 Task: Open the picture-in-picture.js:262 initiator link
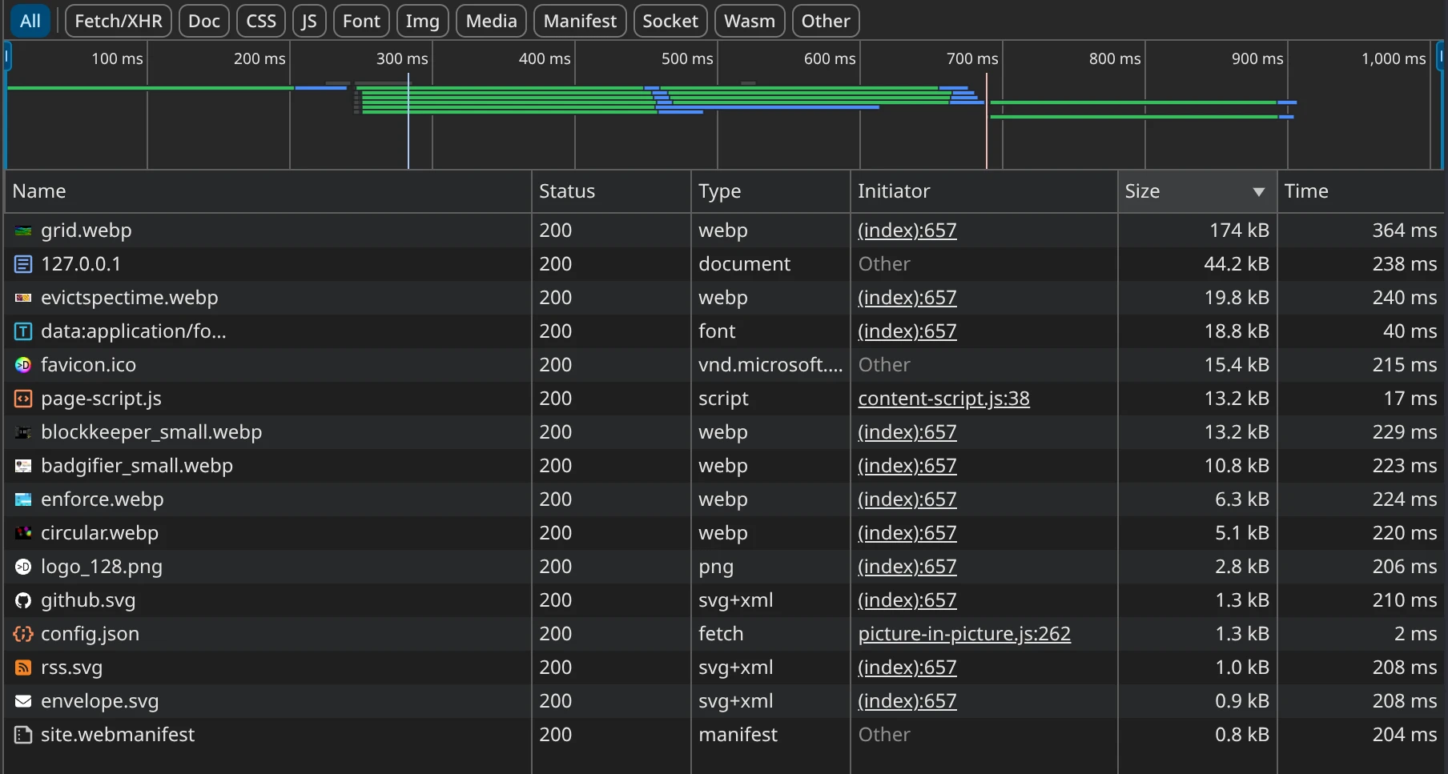964,634
